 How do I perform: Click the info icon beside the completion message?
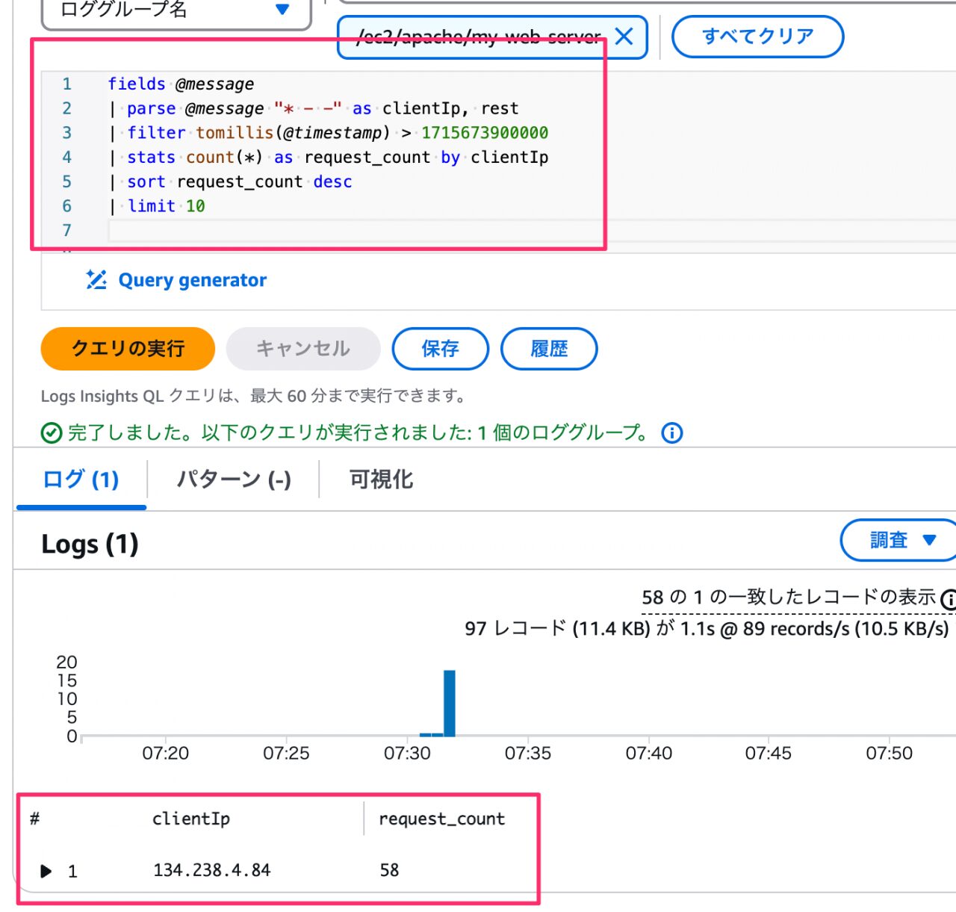point(672,432)
